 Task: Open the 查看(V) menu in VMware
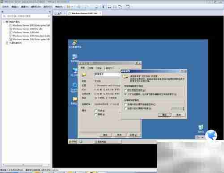25,7
